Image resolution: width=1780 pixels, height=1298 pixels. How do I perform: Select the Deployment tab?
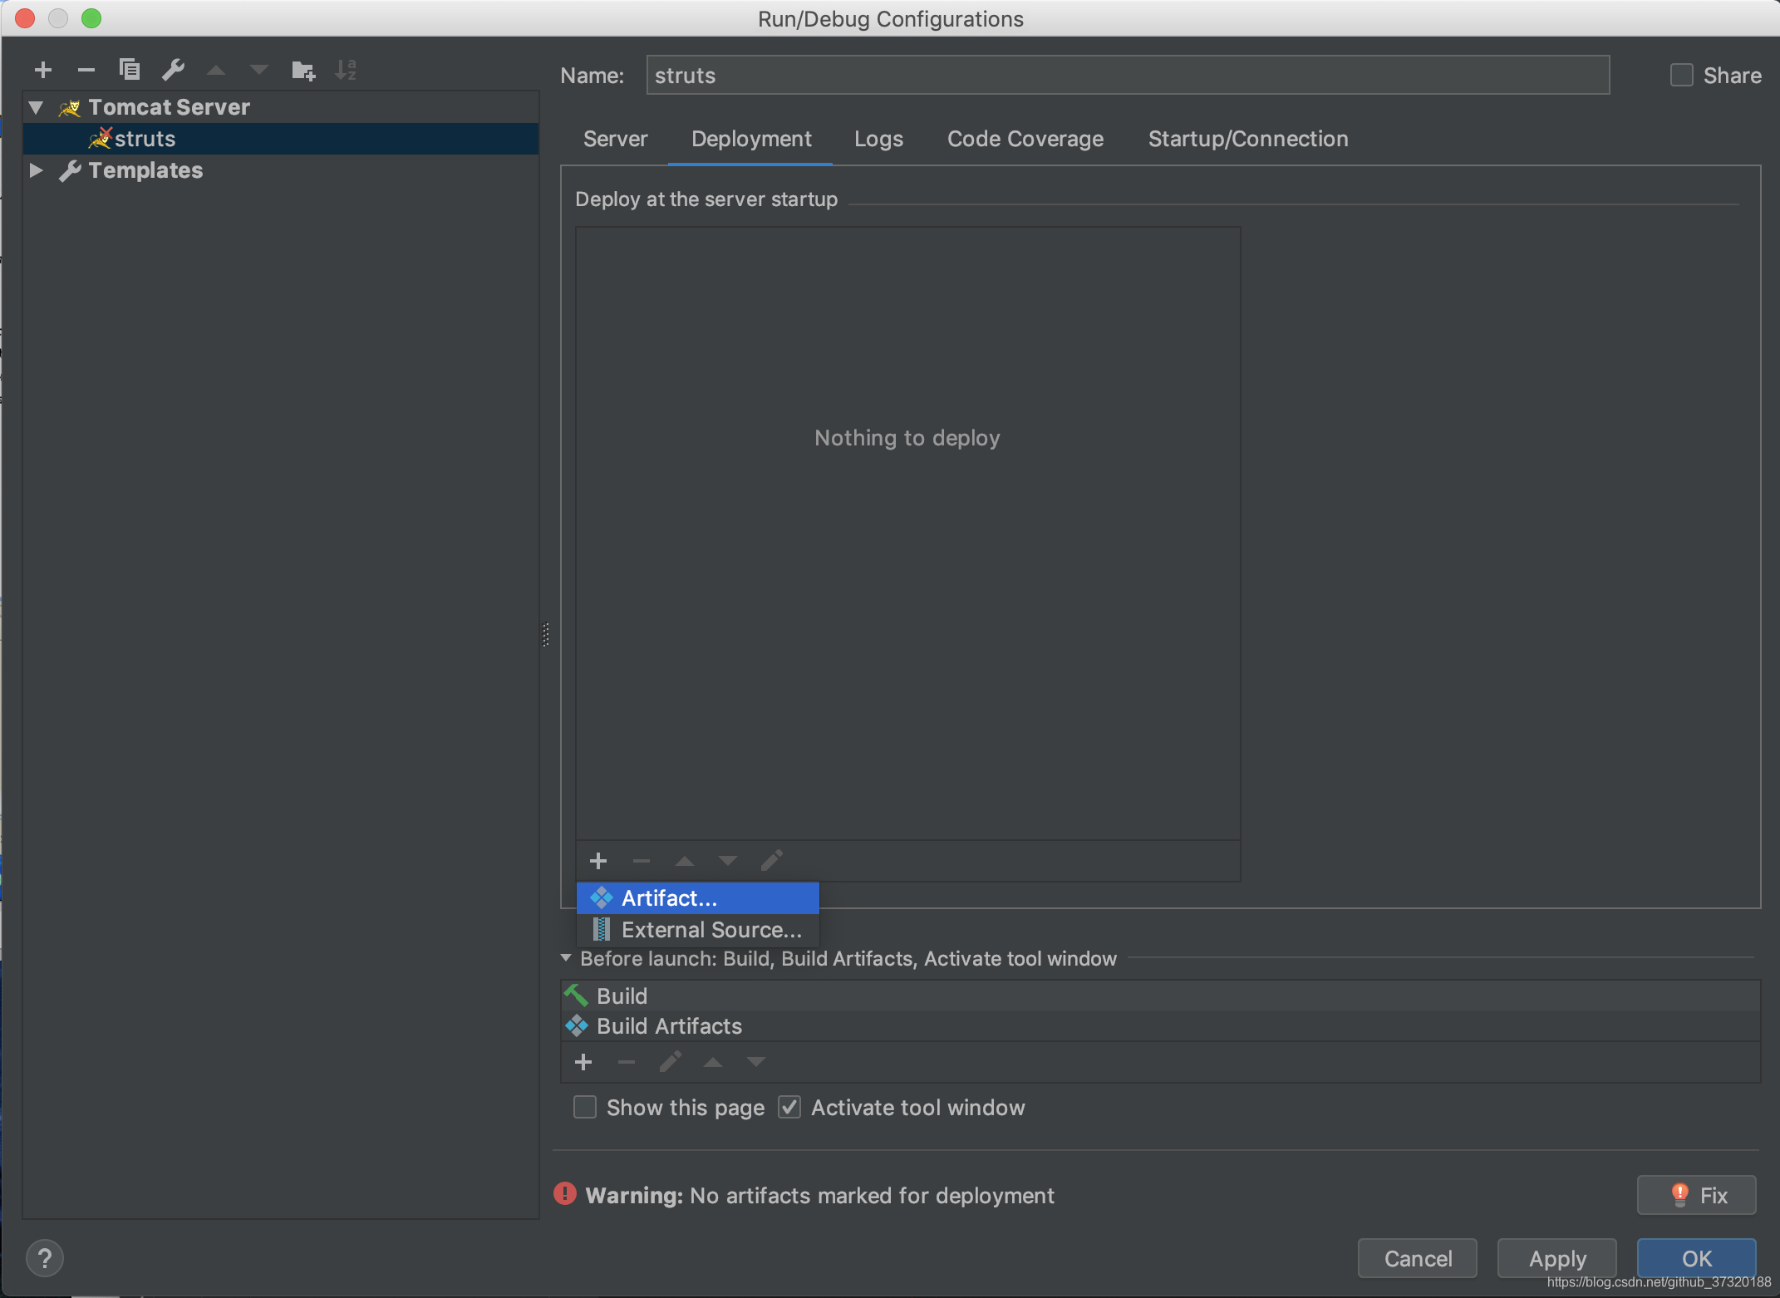[x=751, y=139]
